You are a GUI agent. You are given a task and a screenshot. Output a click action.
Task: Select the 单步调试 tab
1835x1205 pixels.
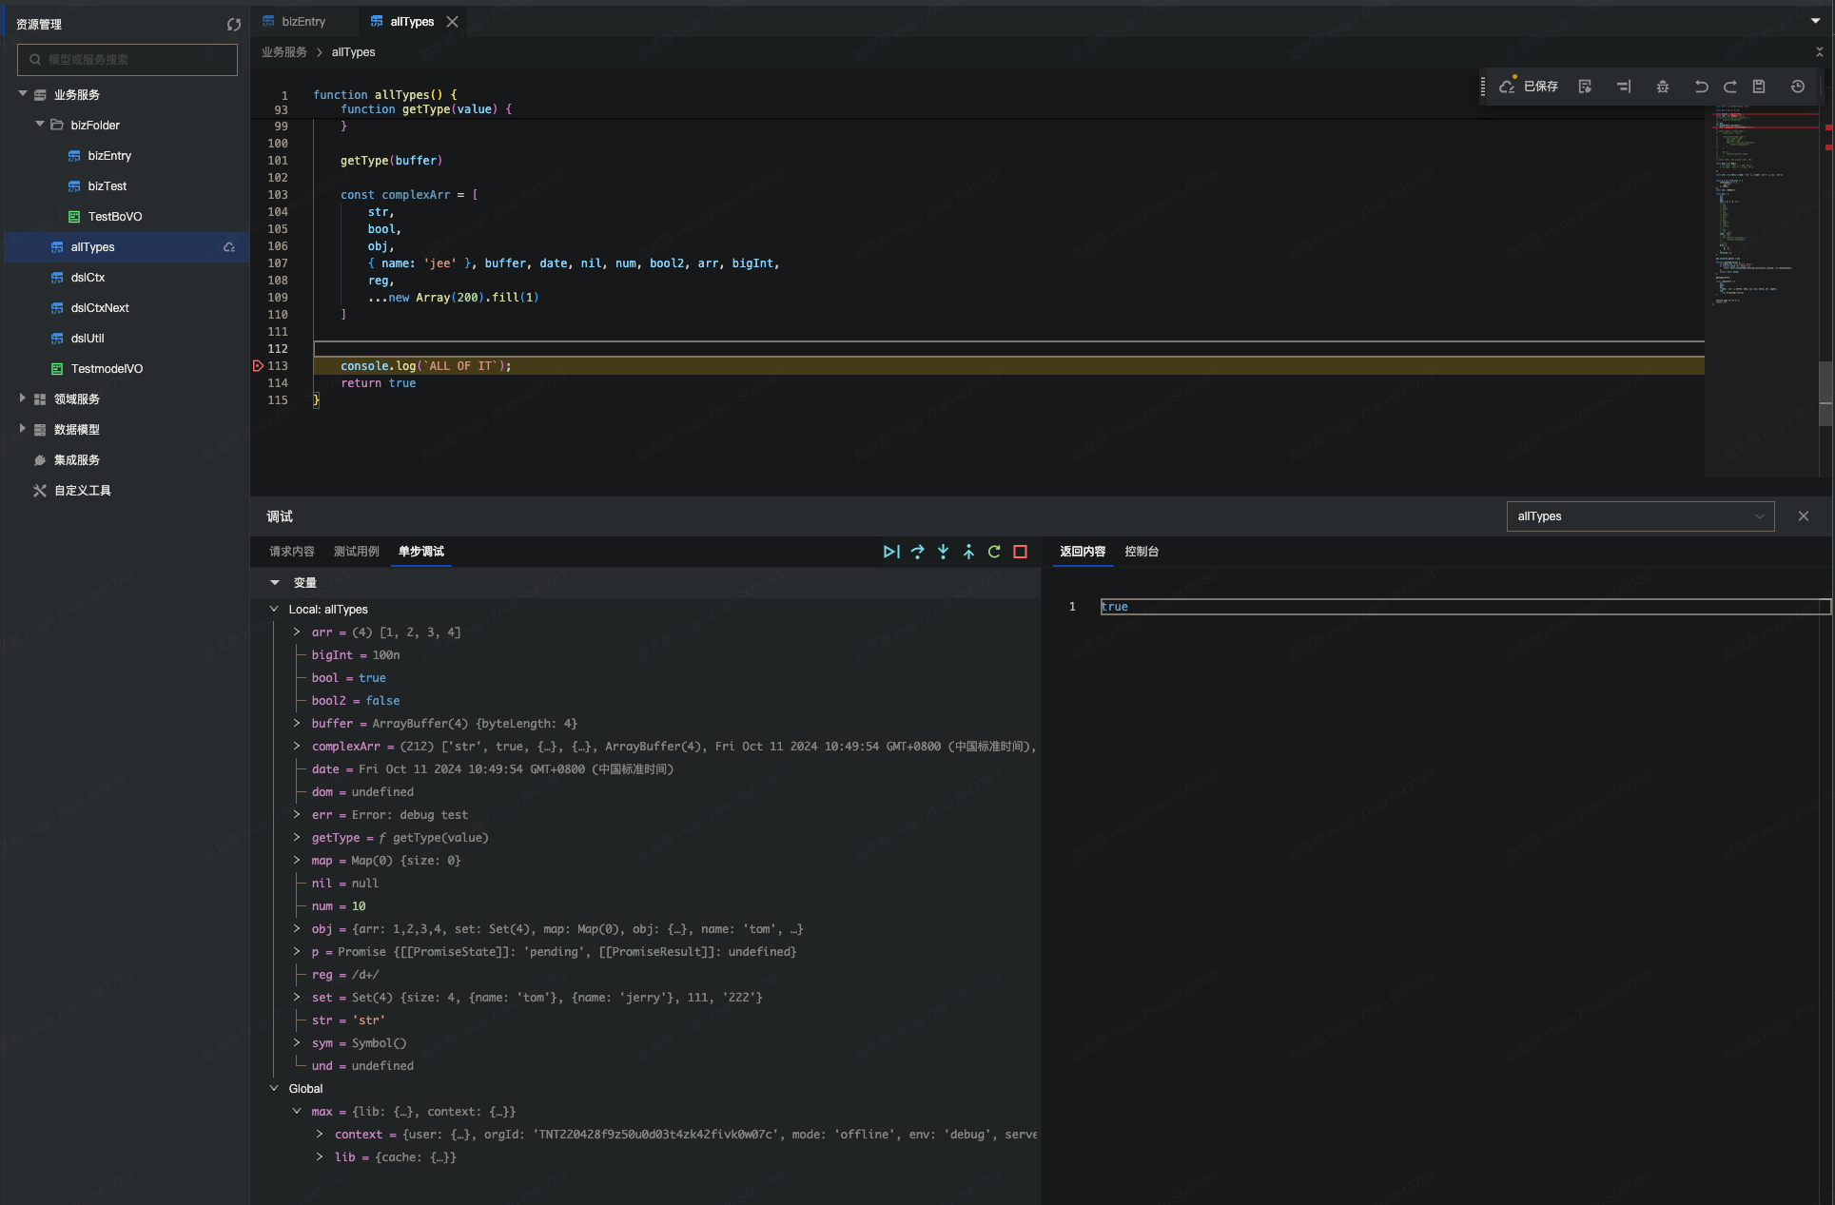click(421, 552)
